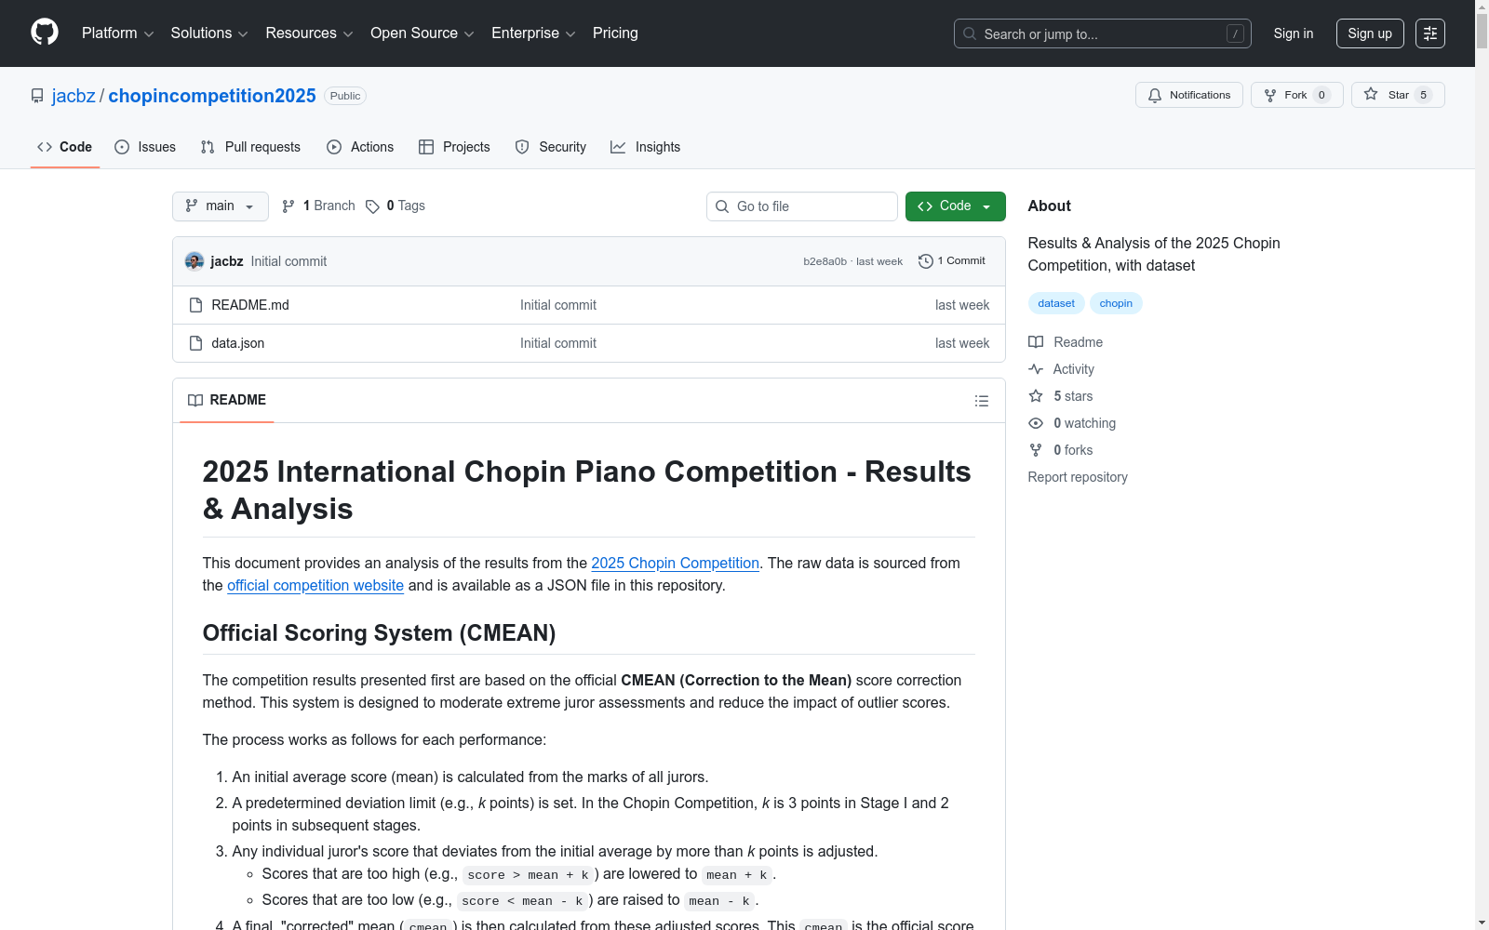Click the data.json file icon
This screenshot has height=930, width=1489.
[x=195, y=343]
